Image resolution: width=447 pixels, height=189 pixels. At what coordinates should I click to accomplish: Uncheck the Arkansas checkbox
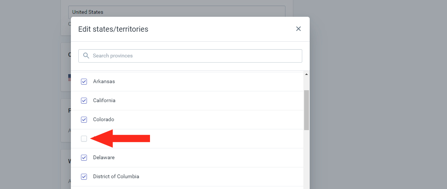(x=84, y=81)
